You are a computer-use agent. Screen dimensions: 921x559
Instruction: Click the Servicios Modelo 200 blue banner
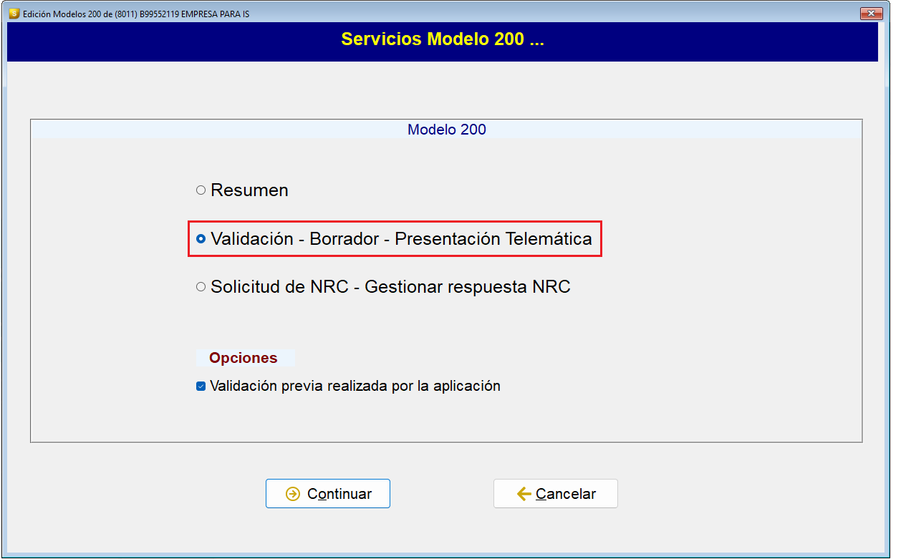pyautogui.click(x=442, y=39)
